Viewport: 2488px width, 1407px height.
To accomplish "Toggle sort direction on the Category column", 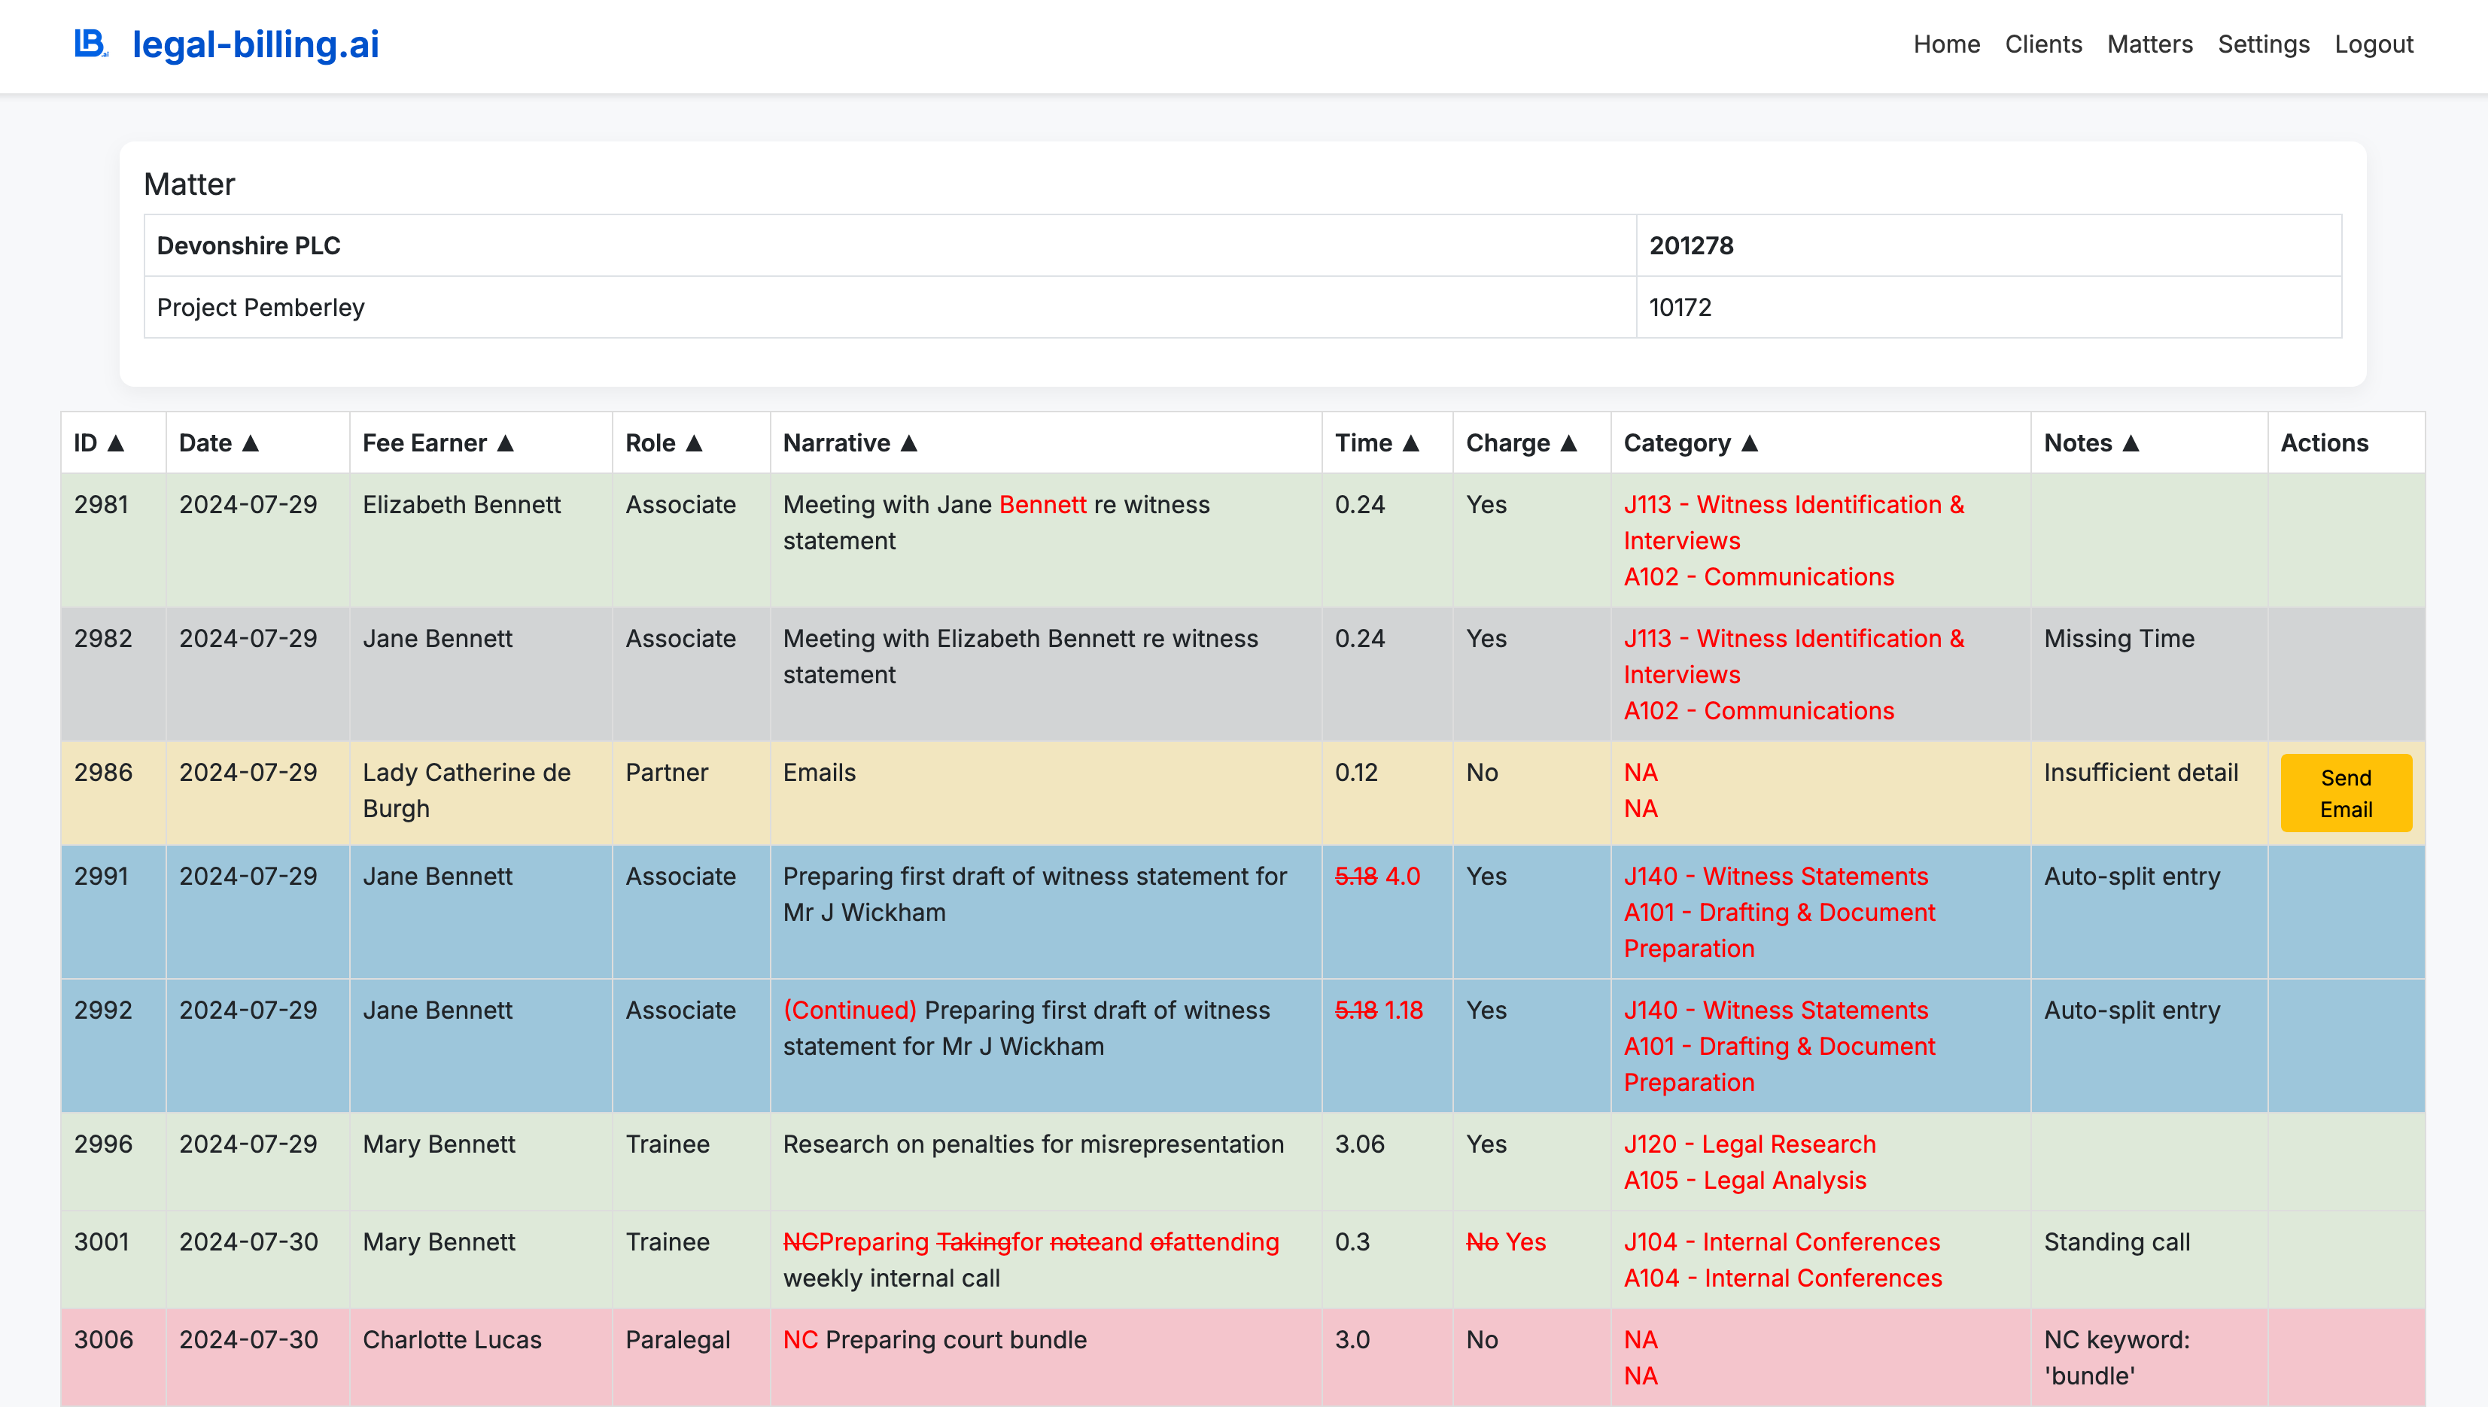I will pos(1750,442).
